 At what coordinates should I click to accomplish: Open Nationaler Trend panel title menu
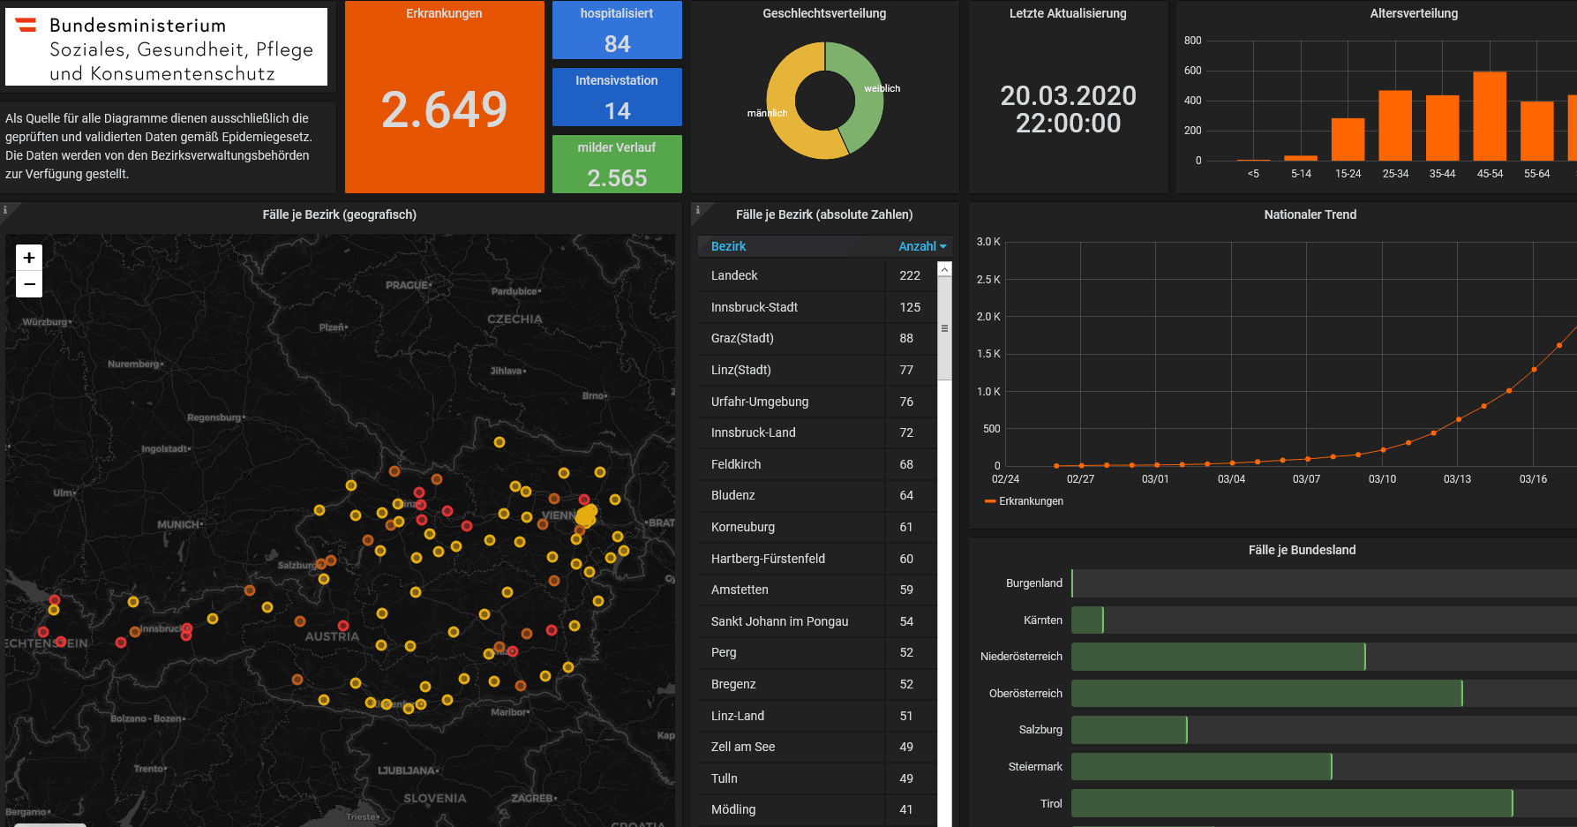[x=1310, y=214]
